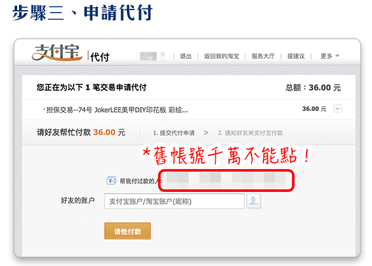Click the yen icon beside 帮我付过款的人
Viewport: 372px width, 266px height.
pyautogui.click(x=111, y=180)
